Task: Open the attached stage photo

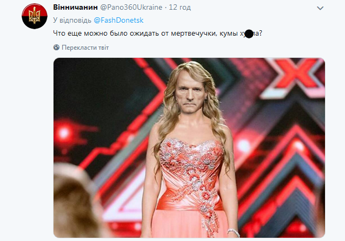Action: click(x=189, y=148)
